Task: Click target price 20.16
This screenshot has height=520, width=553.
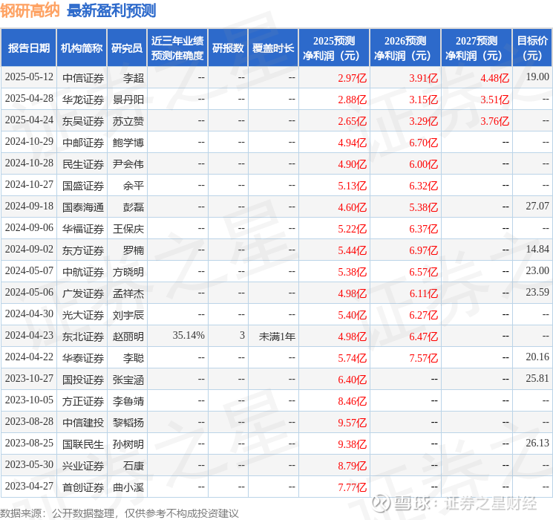Action: tap(537, 357)
